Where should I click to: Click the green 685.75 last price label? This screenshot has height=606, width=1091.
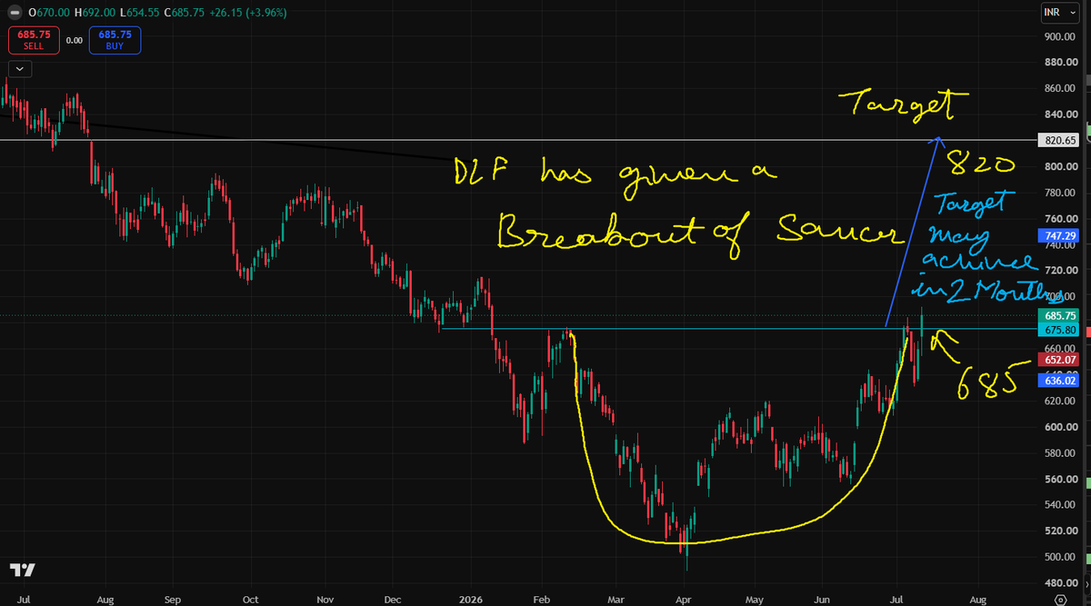1059,315
